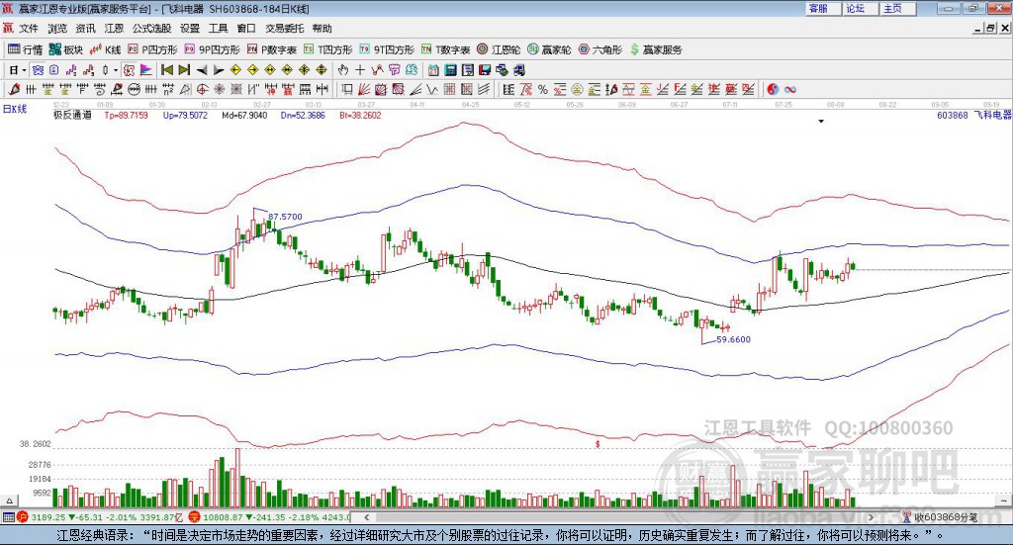The image size is (1013, 545).
Task: Click the blue infinity loop icon
Action: click(790, 89)
